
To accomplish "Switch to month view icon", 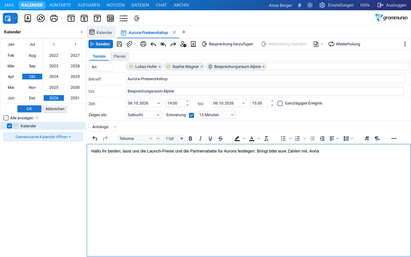I will point(110,18).
